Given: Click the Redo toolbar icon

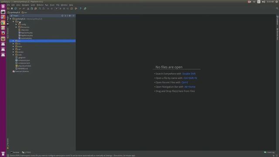Looking at the screenshot, I should click(24, 9).
